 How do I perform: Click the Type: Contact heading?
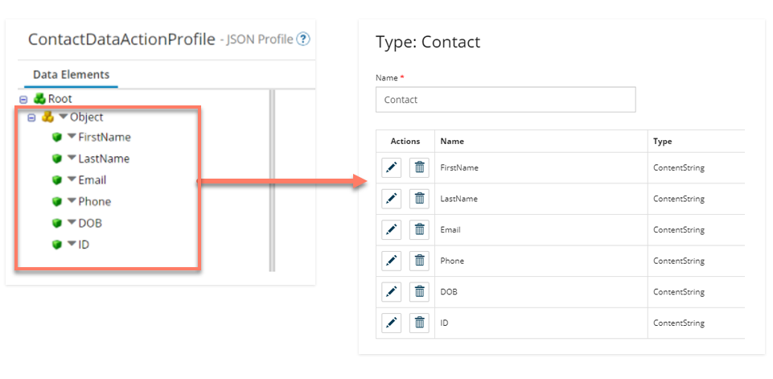pos(428,42)
